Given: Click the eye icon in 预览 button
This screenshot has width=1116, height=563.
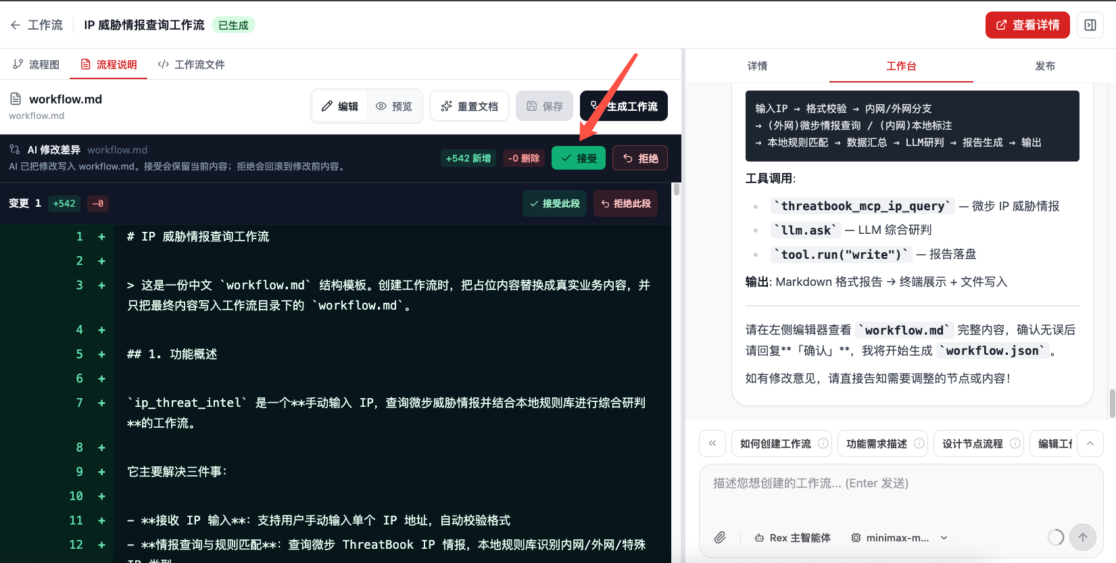Looking at the screenshot, I should (x=381, y=106).
